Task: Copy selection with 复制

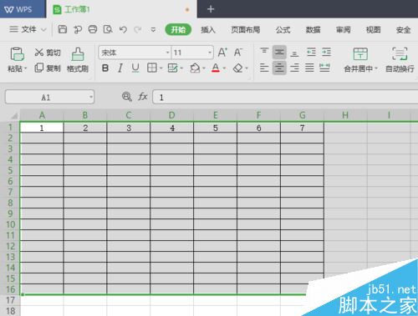Action: click(48, 68)
